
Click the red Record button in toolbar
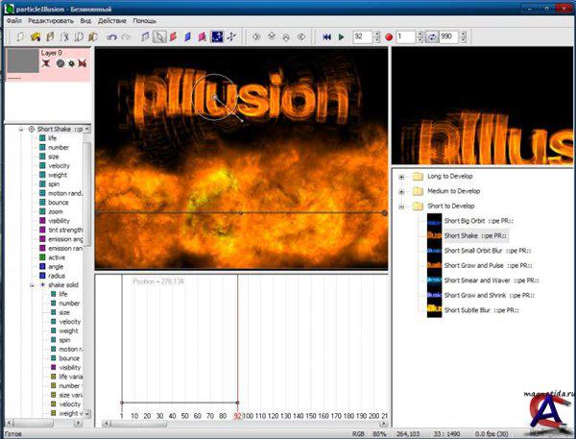click(389, 37)
